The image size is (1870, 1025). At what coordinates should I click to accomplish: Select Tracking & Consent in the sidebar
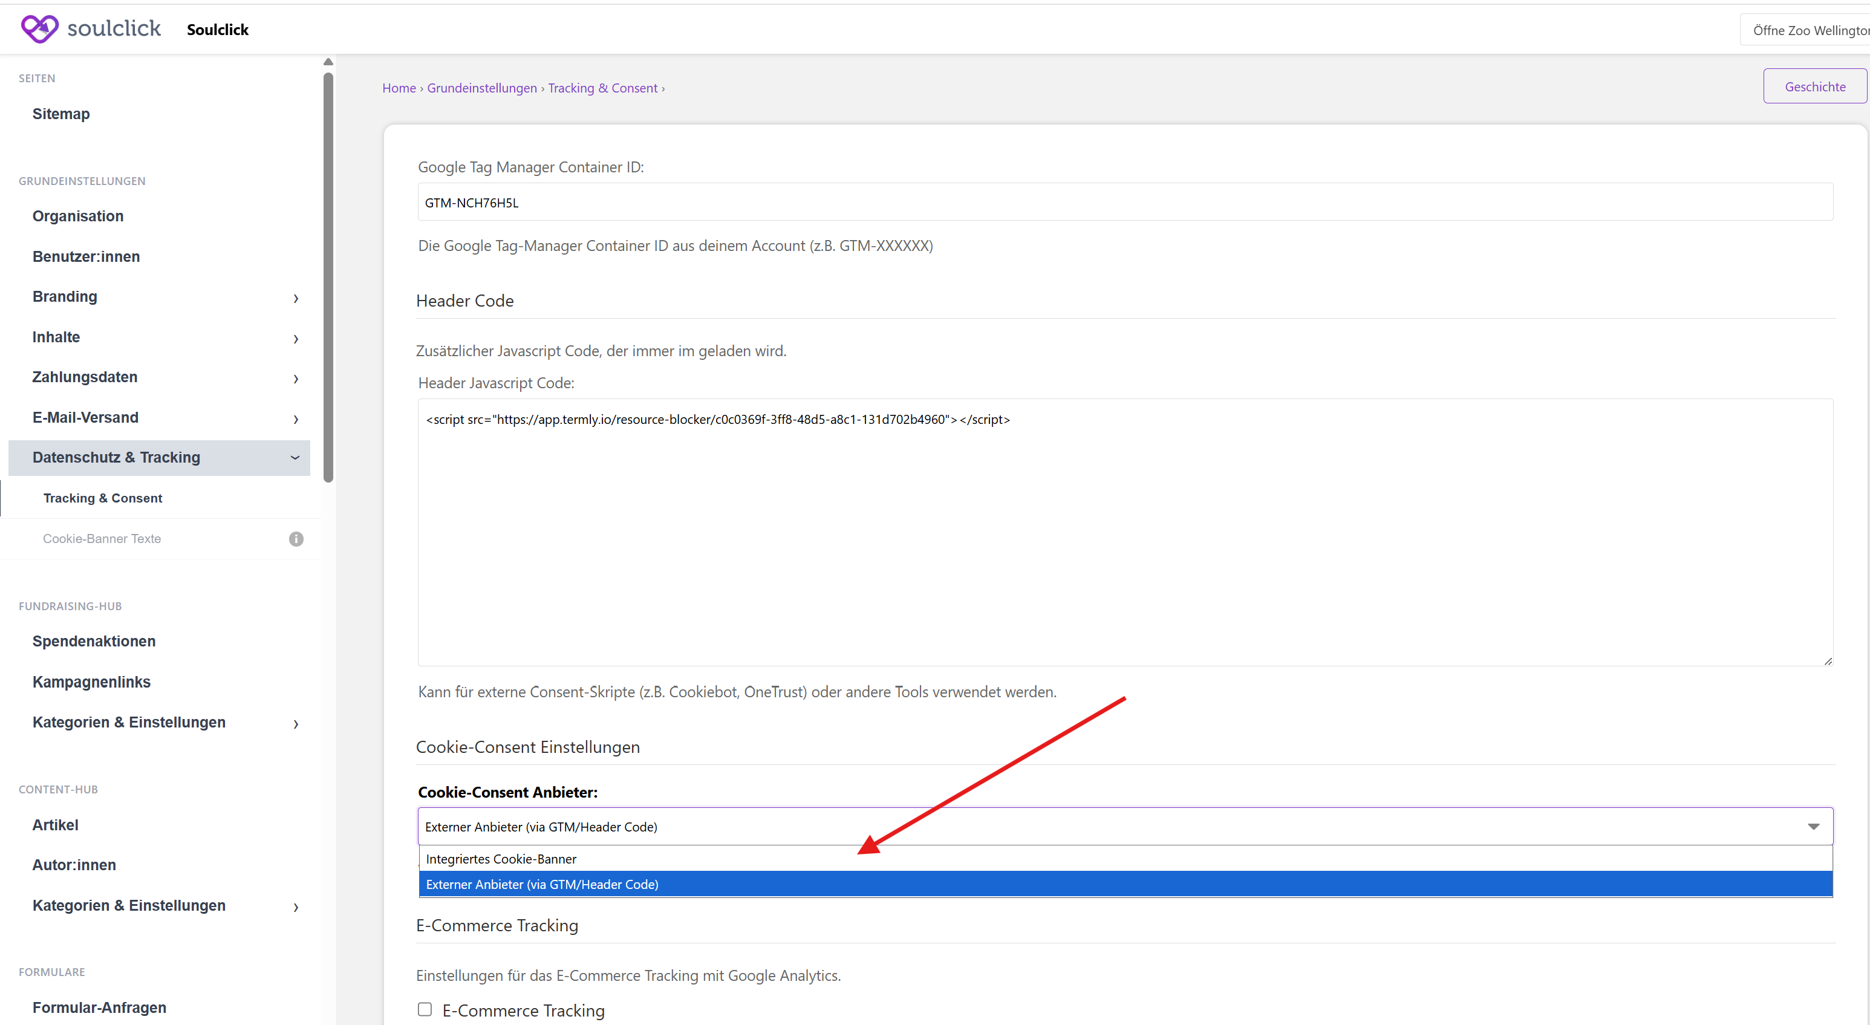102,498
